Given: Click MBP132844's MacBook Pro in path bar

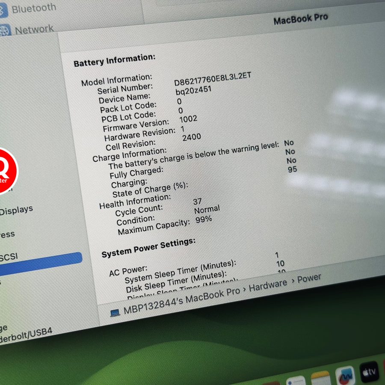Looking at the screenshot, I should (x=182, y=301).
